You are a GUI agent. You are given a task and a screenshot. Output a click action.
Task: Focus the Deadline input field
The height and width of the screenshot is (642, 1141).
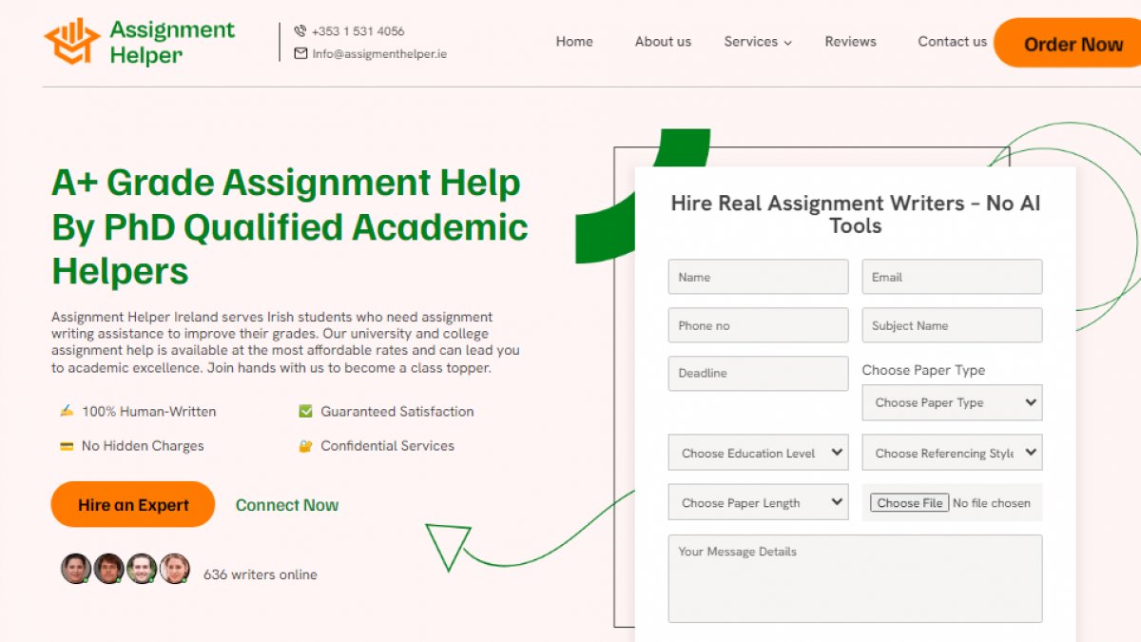click(758, 373)
